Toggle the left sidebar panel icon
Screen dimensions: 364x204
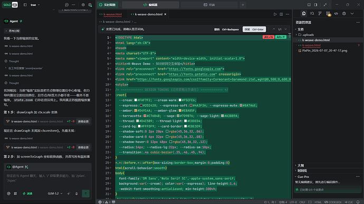(25, 5)
